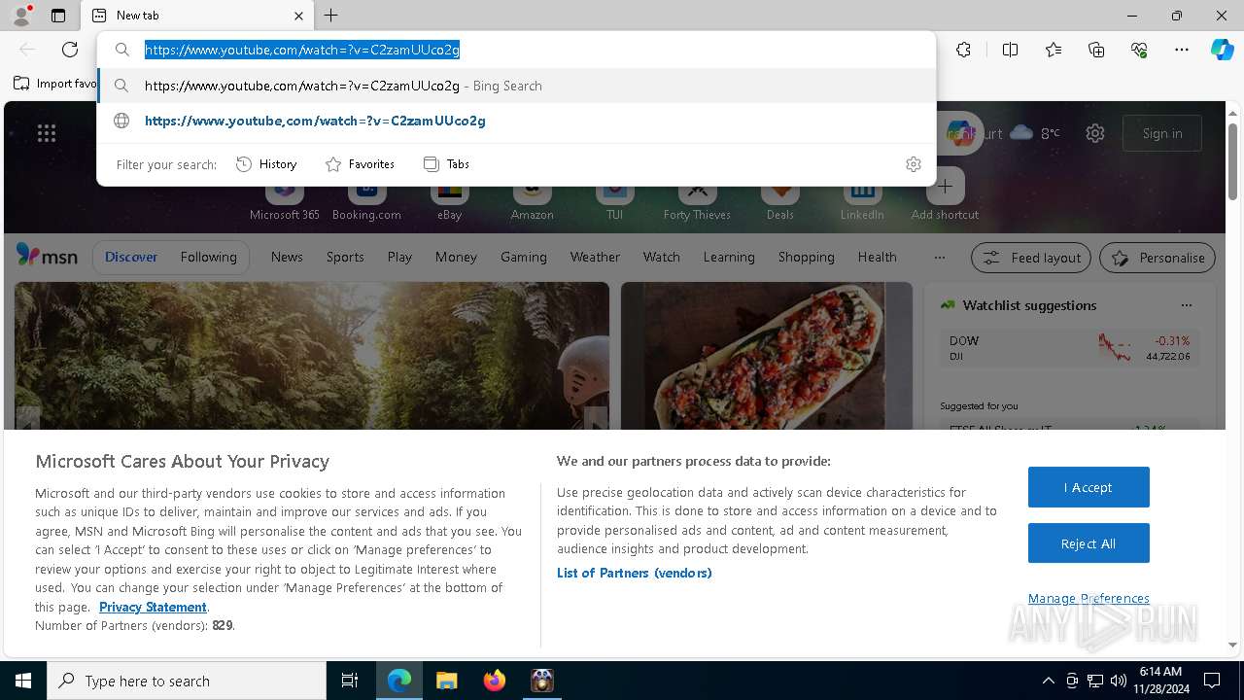The width and height of the screenshot is (1244, 700).
Task: Open List of Partners (vendors) link
Action: tap(635, 573)
